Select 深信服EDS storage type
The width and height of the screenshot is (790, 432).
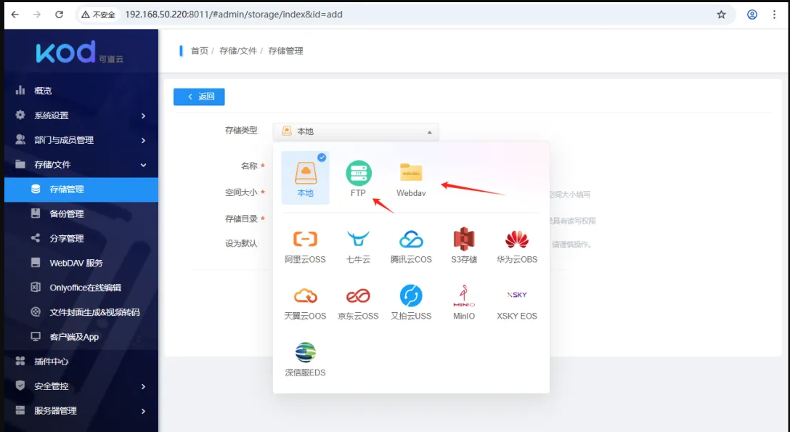tap(305, 359)
